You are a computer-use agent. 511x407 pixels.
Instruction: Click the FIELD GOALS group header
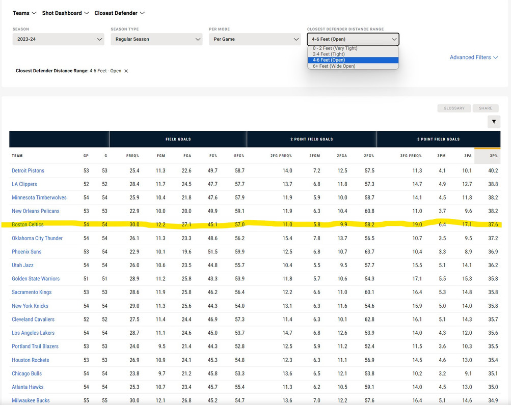point(178,139)
